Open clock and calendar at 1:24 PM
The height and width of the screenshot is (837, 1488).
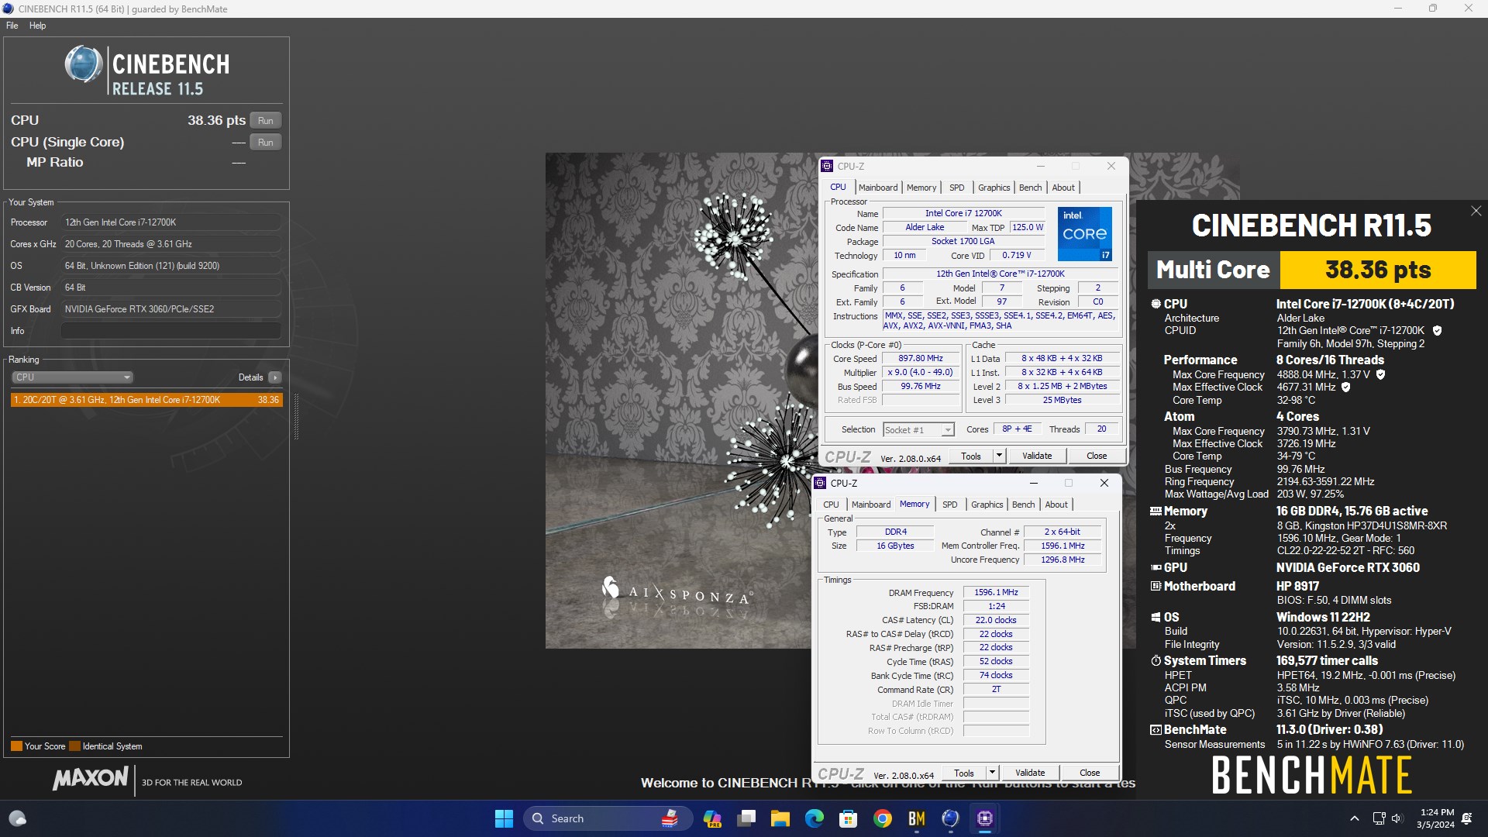[x=1436, y=818]
